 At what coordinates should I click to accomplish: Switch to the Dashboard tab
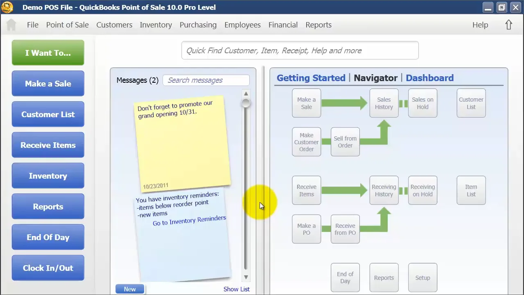430,78
